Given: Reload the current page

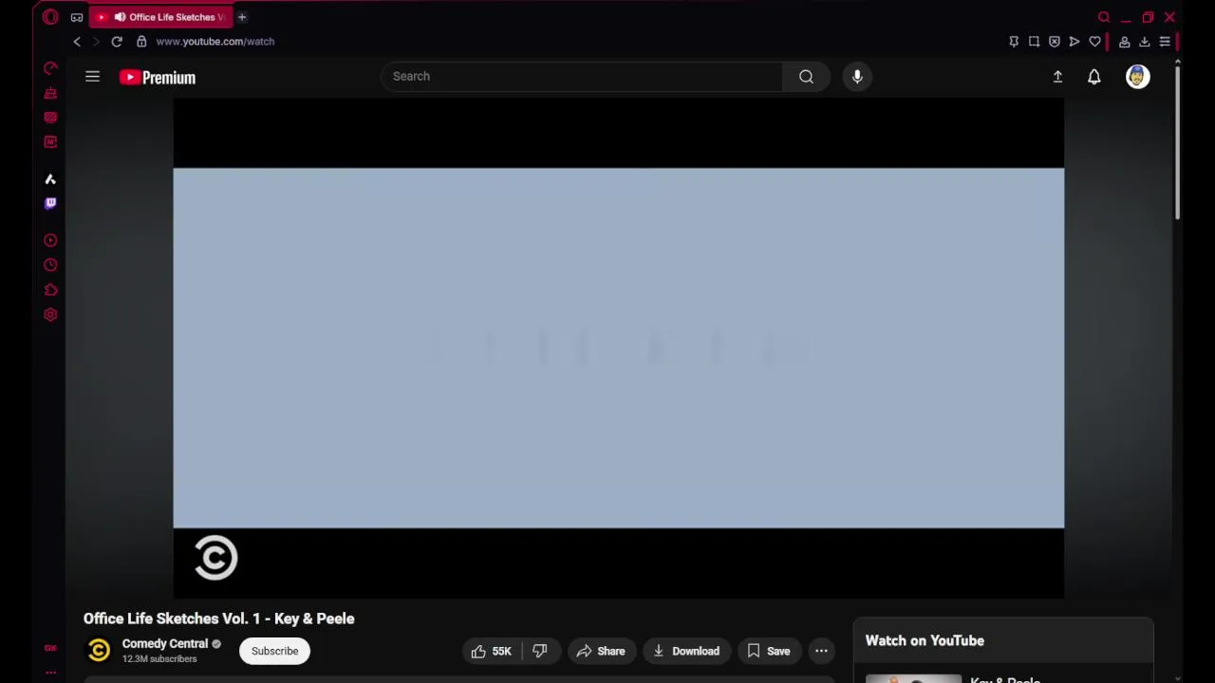Looking at the screenshot, I should click(117, 42).
